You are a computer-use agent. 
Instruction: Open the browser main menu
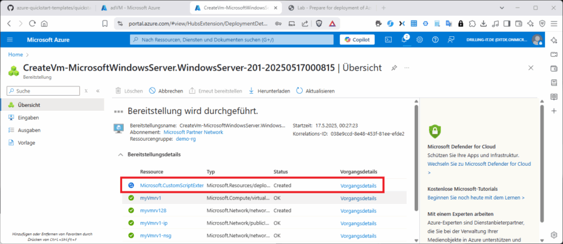554,24
